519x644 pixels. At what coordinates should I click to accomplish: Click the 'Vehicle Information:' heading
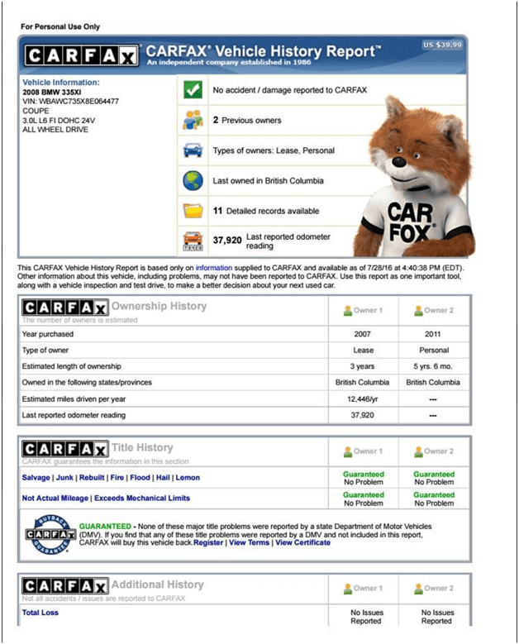pos(61,82)
